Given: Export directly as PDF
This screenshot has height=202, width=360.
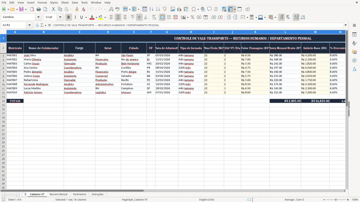Looking at the screenshot, I should pyautogui.click(x=32, y=9).
